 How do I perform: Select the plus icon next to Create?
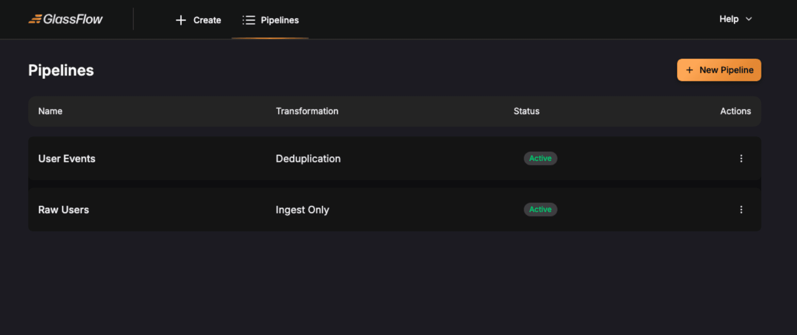click(x=181, y=20)
